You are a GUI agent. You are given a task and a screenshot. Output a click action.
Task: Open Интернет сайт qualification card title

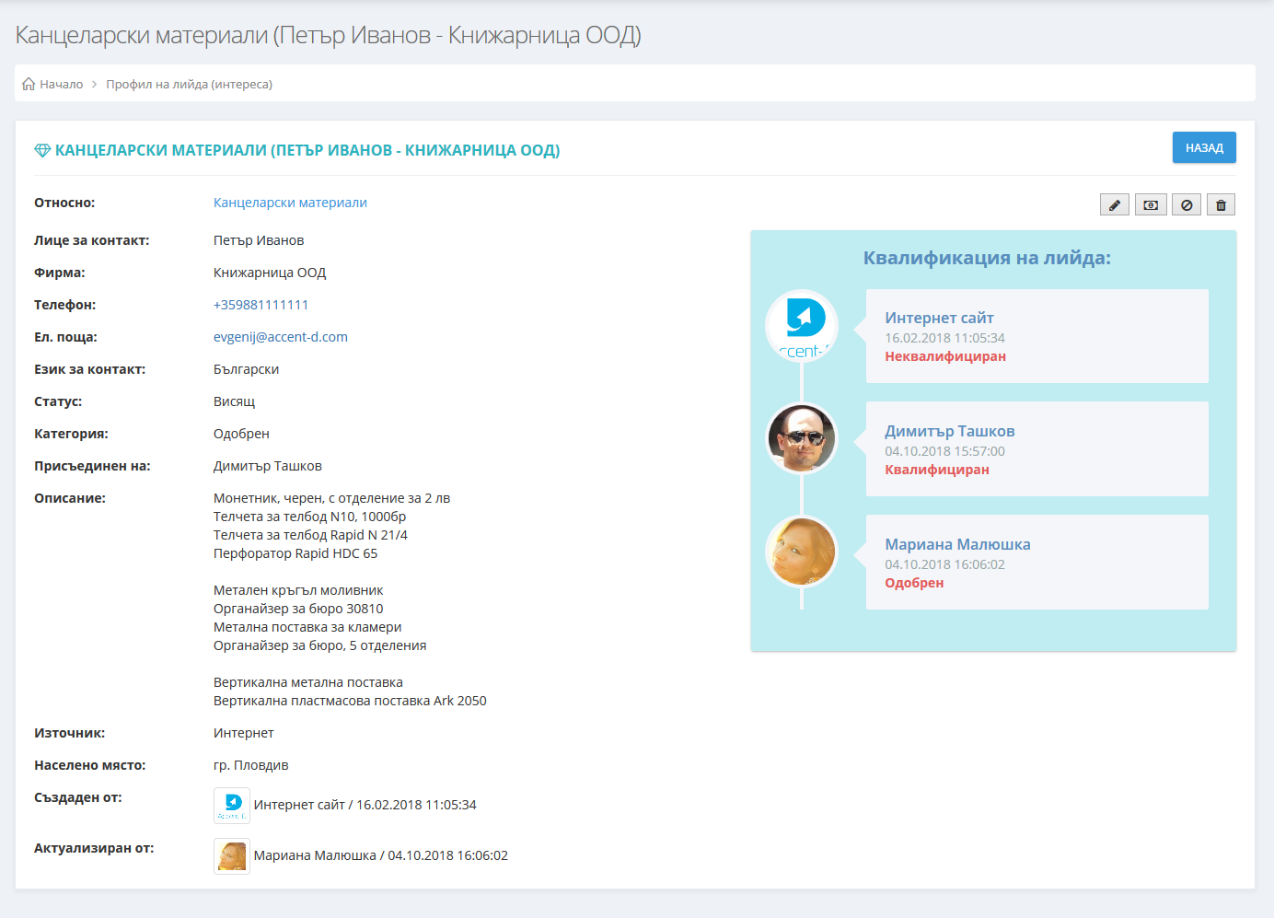click(939, 318)
